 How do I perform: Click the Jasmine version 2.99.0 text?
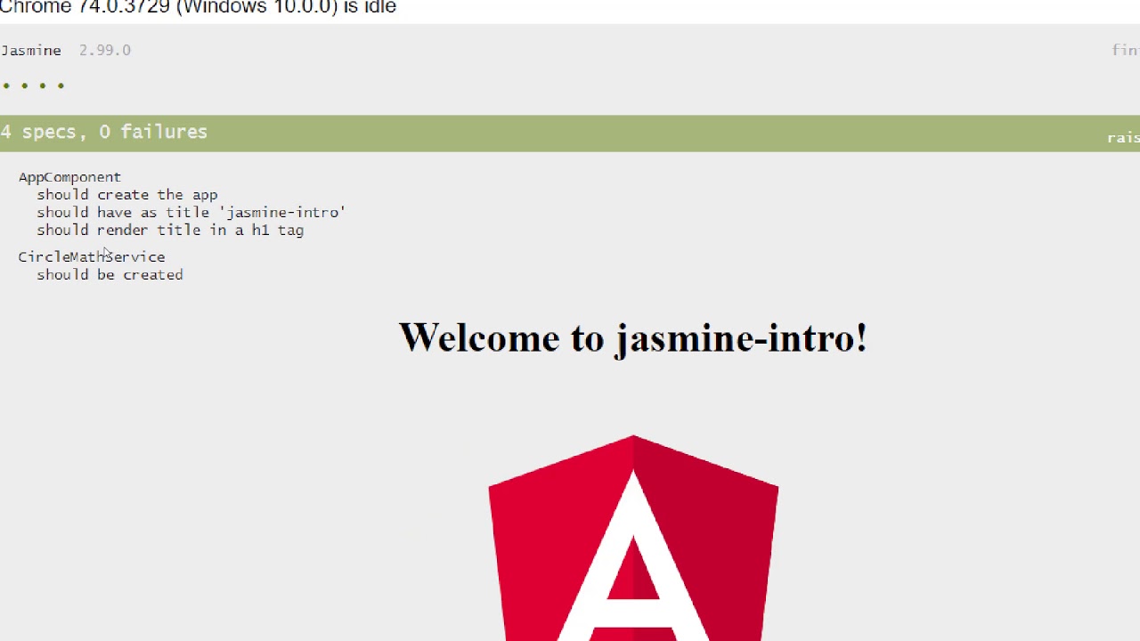pos(105,51)
